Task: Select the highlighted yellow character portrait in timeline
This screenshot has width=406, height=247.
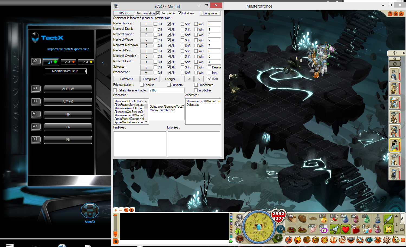Action: (394, 145)
